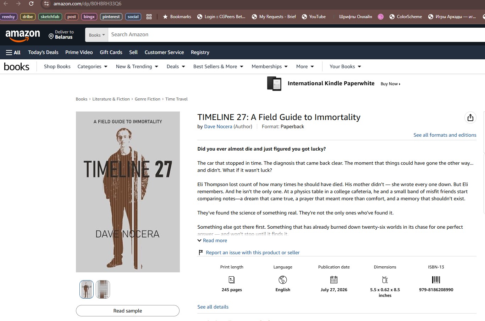
Task: Click the Publication date calendar icon
Action: point(334,280)
